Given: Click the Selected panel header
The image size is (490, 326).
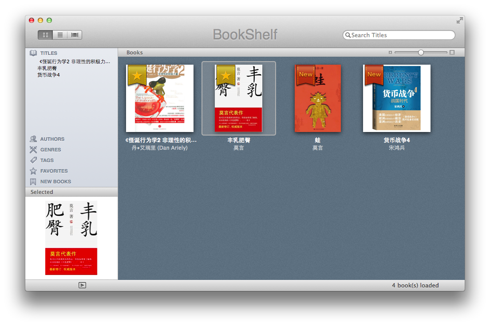Looking at the screenshot, I should (x=71, y=192).
